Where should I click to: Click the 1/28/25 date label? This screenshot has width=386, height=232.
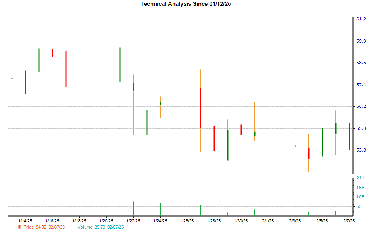click(x=214, y=221)
